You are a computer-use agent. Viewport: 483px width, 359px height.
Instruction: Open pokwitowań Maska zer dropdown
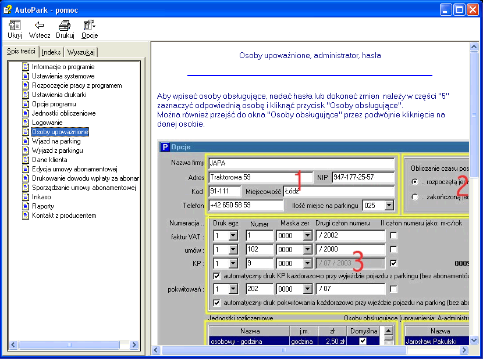click(307, 289)
